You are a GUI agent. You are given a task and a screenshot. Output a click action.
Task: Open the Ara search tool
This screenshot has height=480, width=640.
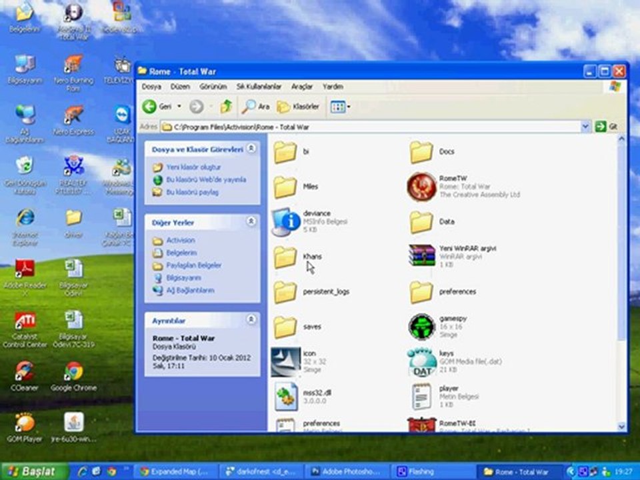(255, 107)
